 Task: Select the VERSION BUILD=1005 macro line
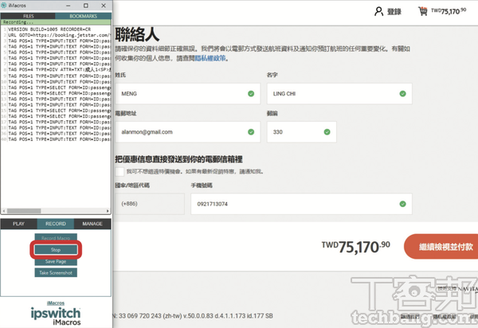tap(49, 29)
